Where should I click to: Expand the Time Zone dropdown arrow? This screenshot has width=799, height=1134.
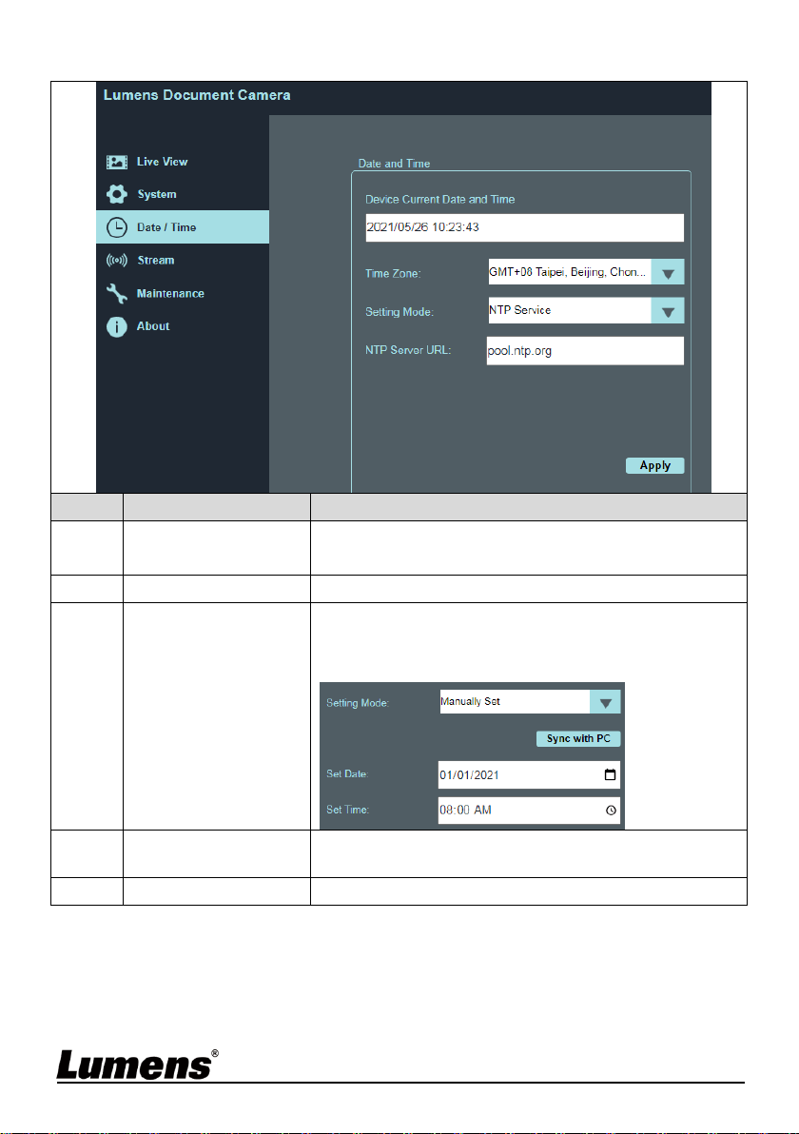(x=668, y=272)
